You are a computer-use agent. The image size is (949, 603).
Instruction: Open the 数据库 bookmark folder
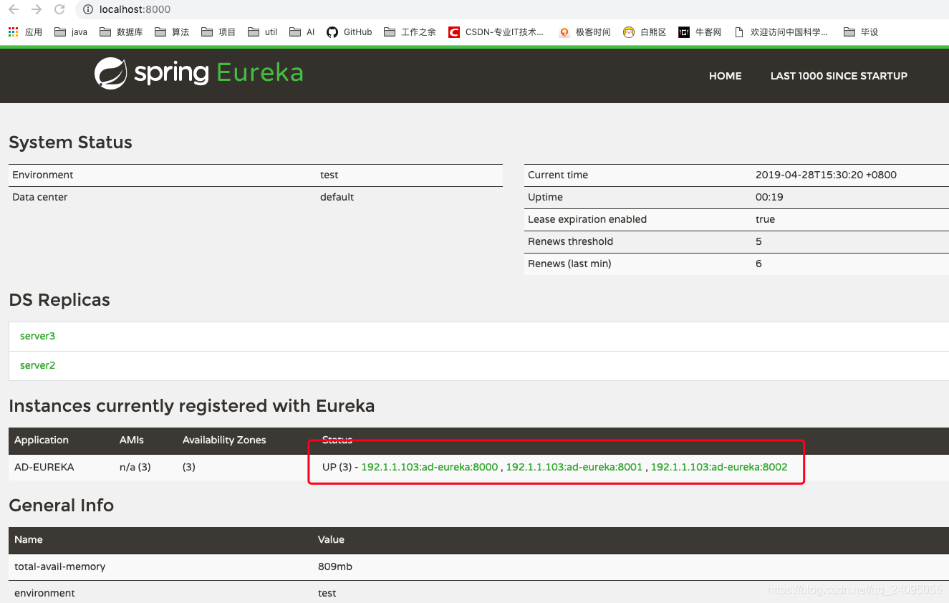121,32
